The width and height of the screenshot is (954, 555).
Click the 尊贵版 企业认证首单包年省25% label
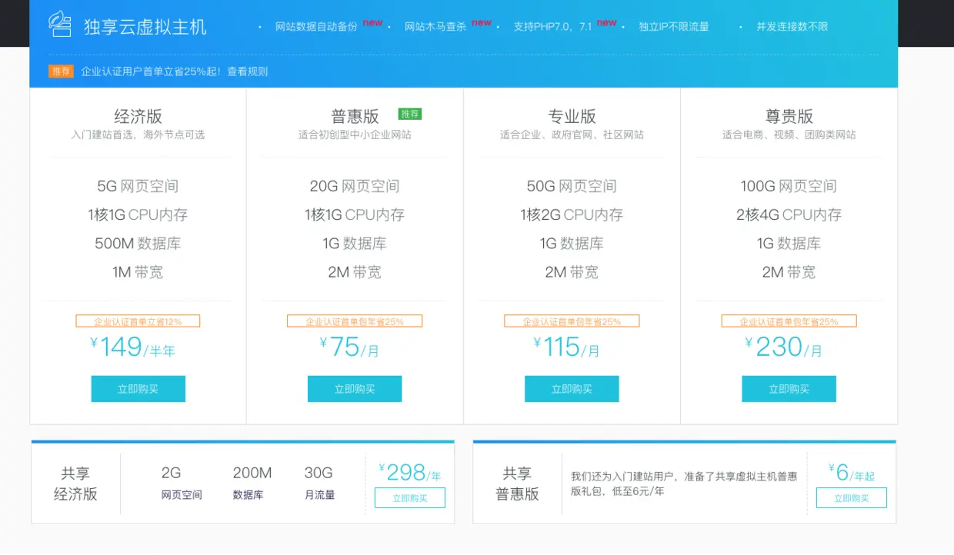point(789,321)
